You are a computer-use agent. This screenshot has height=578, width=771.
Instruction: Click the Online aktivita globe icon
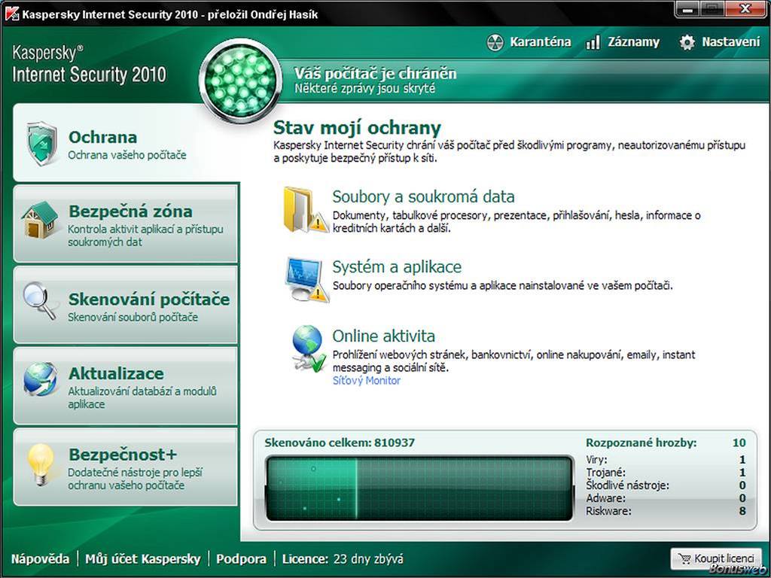tap(307, 348)
